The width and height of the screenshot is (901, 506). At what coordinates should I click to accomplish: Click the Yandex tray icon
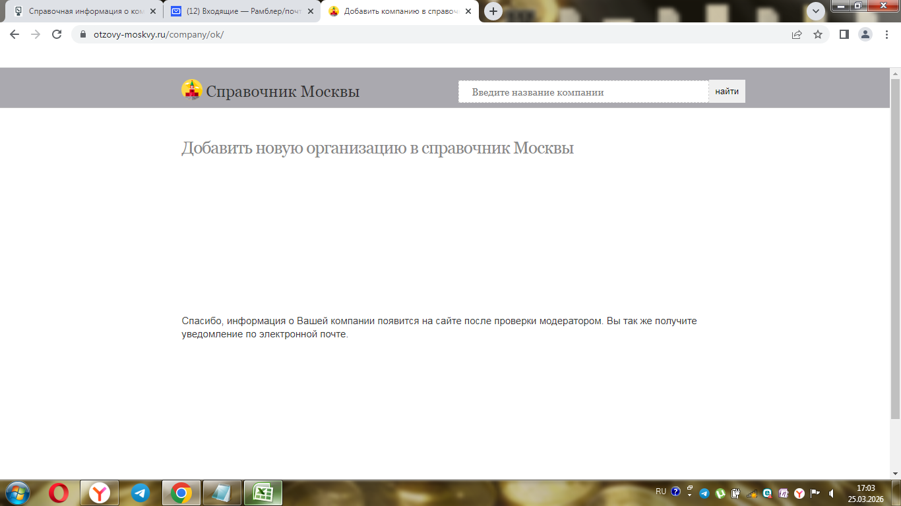(x=799, y=493)
